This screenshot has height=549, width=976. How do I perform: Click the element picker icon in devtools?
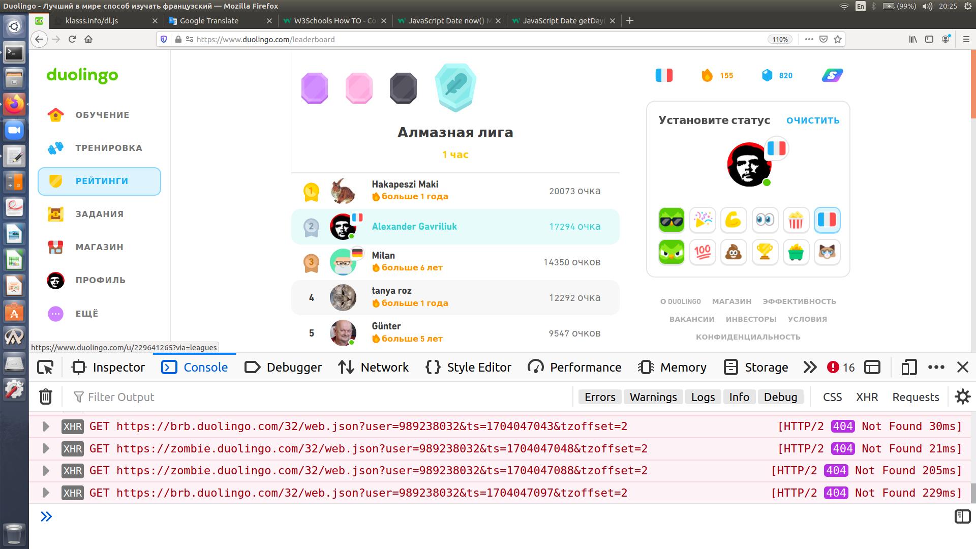45,367
